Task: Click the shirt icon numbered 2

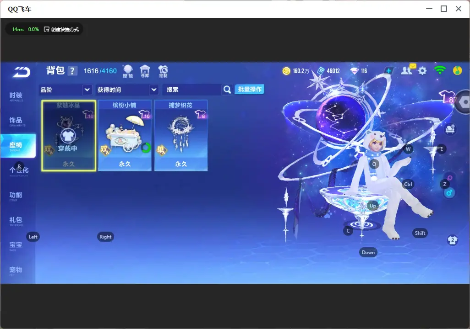Action: point(452,240)
